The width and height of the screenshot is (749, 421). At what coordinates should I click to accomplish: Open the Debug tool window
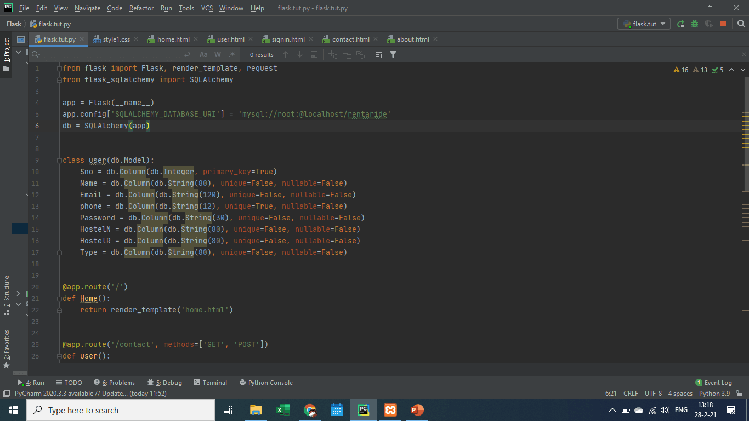click(165, 383)
